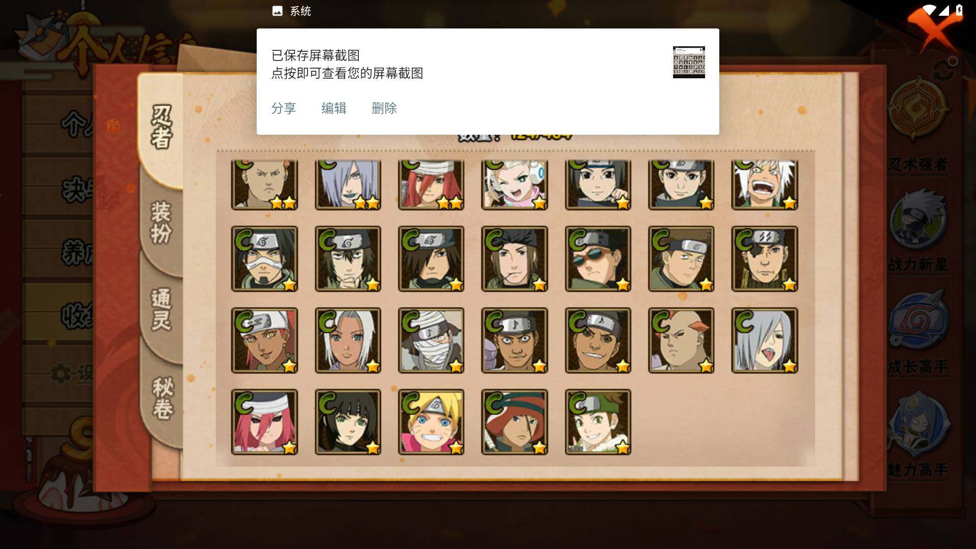
Task: Select the laughing white-haired ninja portrait
Action: pyautogui.click(x=765, y=185)
